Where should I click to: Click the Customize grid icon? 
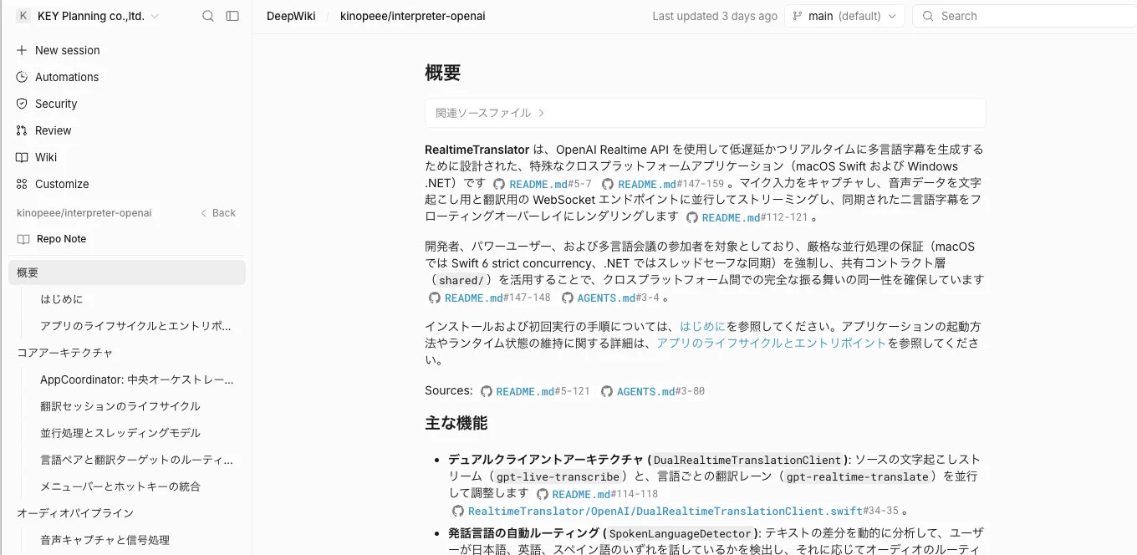(22, 184)
